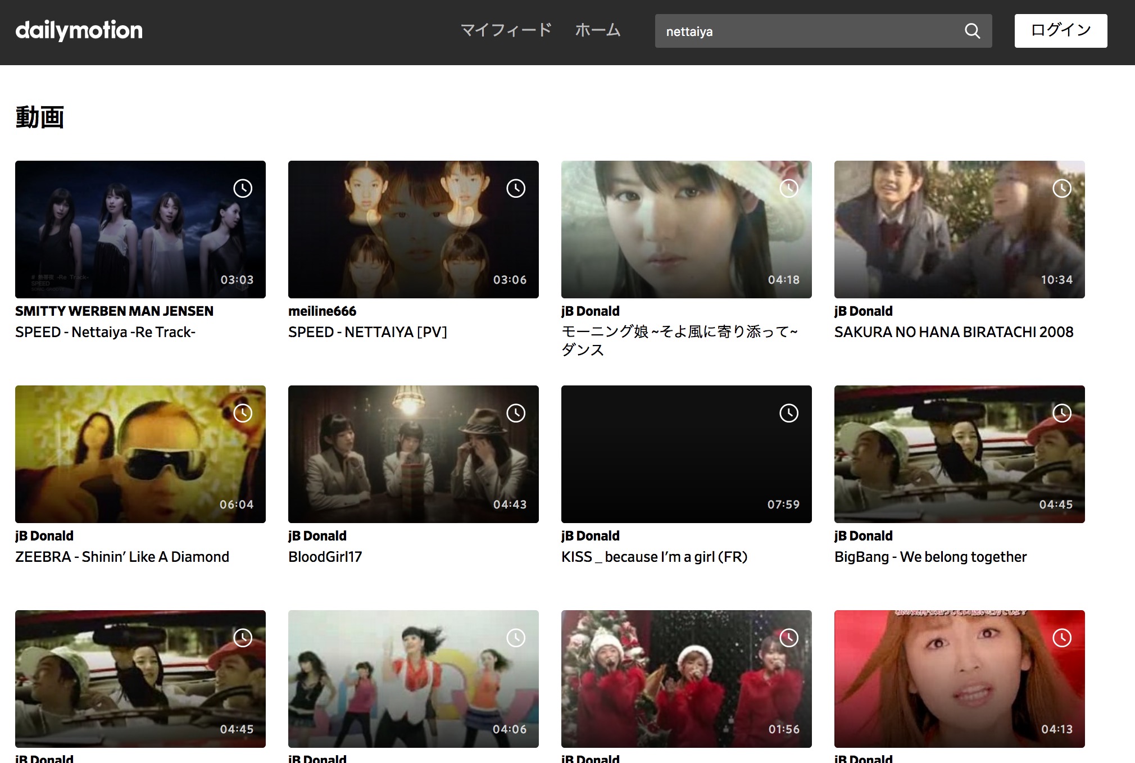Image resolution: width=1135 pixels, height=763 pixels.
Task: Play the 04:13 red background thumbnail
Action: point(960,679)
